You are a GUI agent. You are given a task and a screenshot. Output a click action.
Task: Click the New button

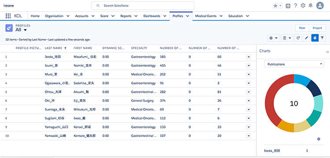(x=302, y=28)
